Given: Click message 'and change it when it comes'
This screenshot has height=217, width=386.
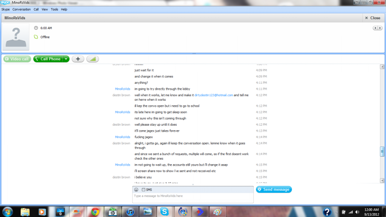Looking at the screenshot, I should (154, 77).
